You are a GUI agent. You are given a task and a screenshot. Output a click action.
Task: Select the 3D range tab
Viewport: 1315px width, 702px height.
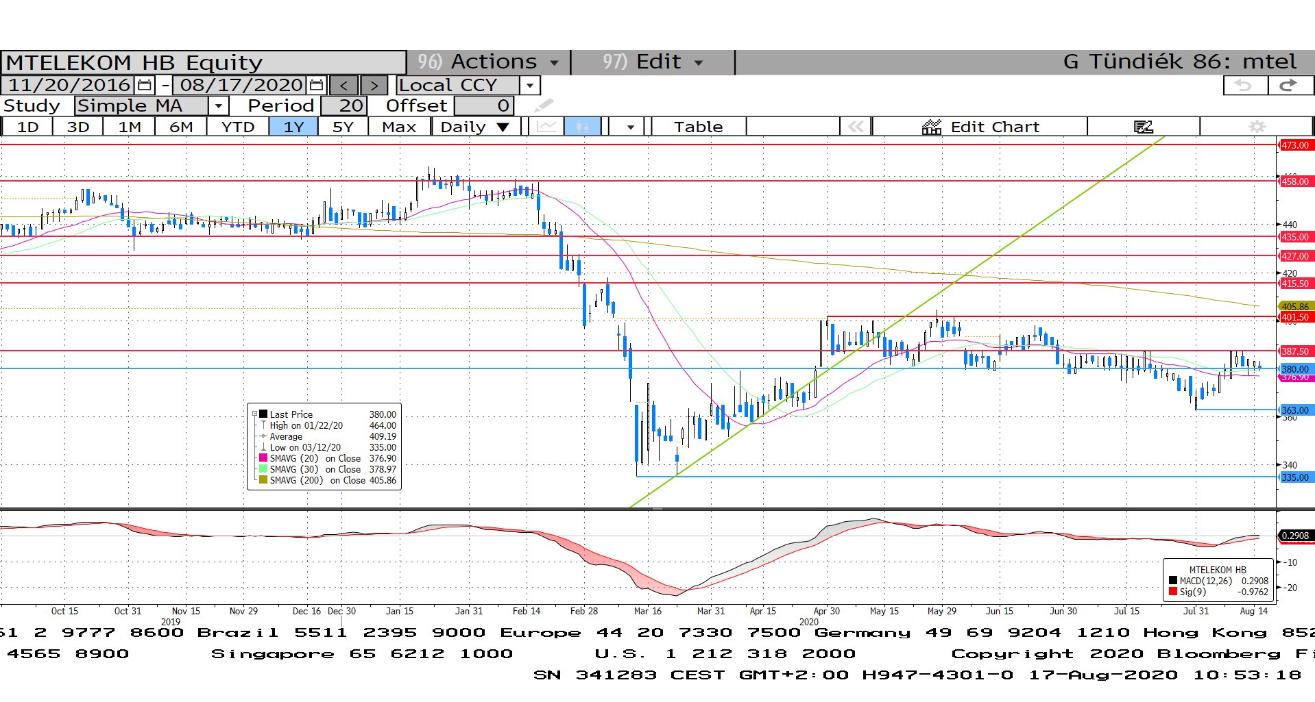[78, 127]
